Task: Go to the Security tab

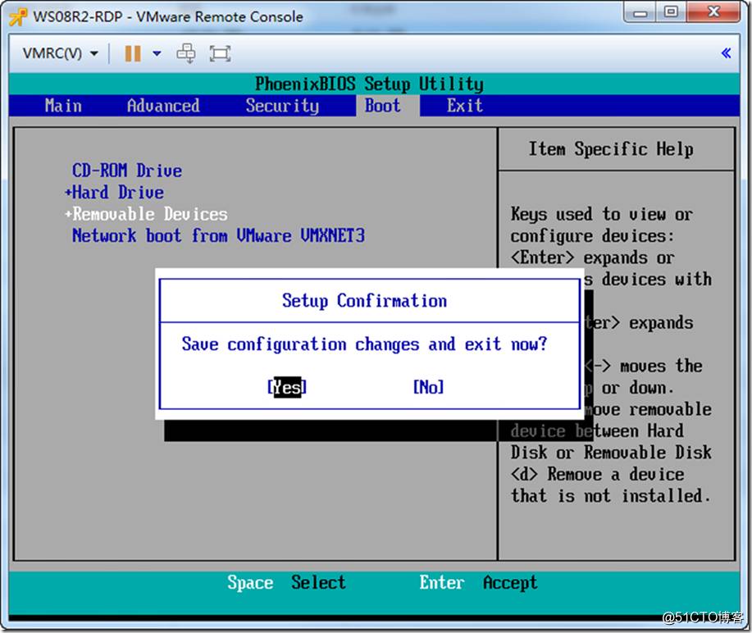Action: pyautogui.click(x=282, y=106)
